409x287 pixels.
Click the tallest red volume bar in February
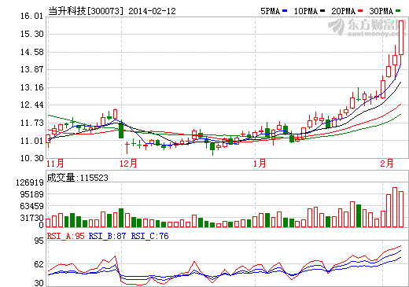395,207
